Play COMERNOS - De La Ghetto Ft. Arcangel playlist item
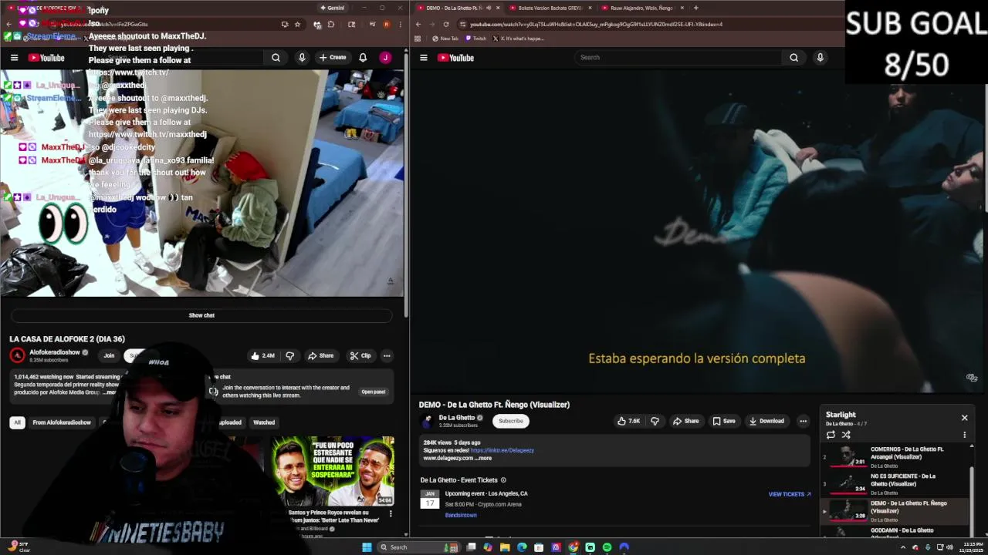 [x=895, y=456]
